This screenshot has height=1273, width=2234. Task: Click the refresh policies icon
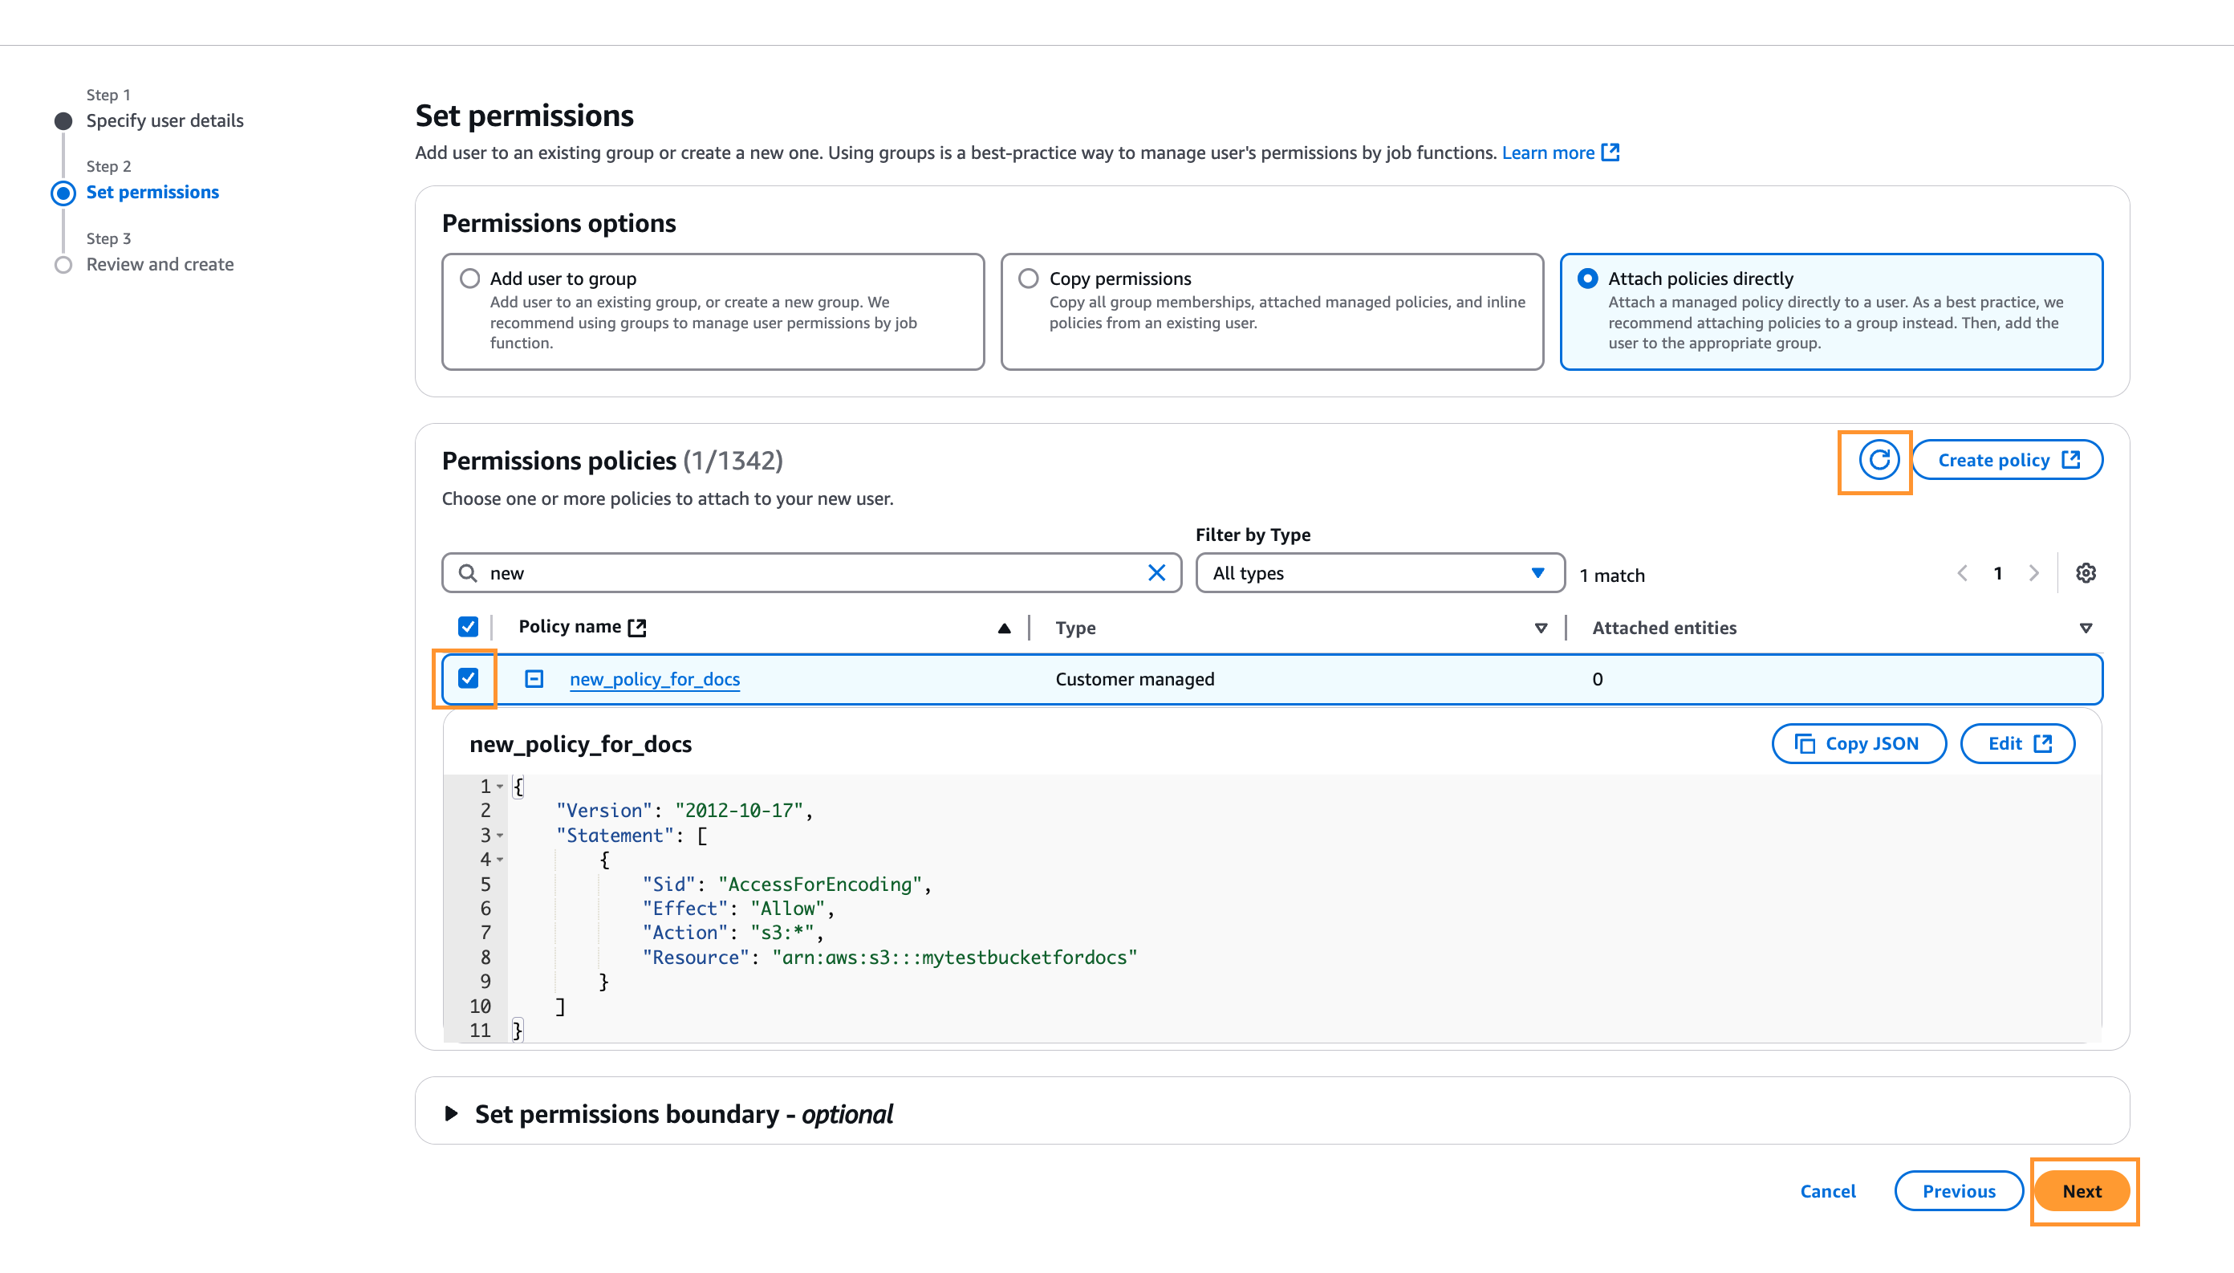[1878, 460]
